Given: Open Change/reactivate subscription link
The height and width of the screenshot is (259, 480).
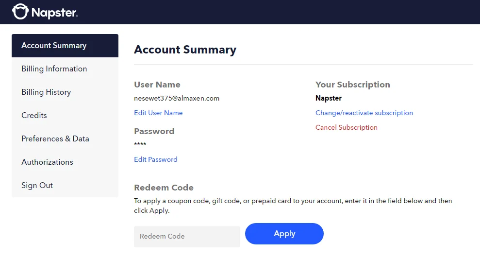Looking at the screenshot, I should tap(364, 113).
